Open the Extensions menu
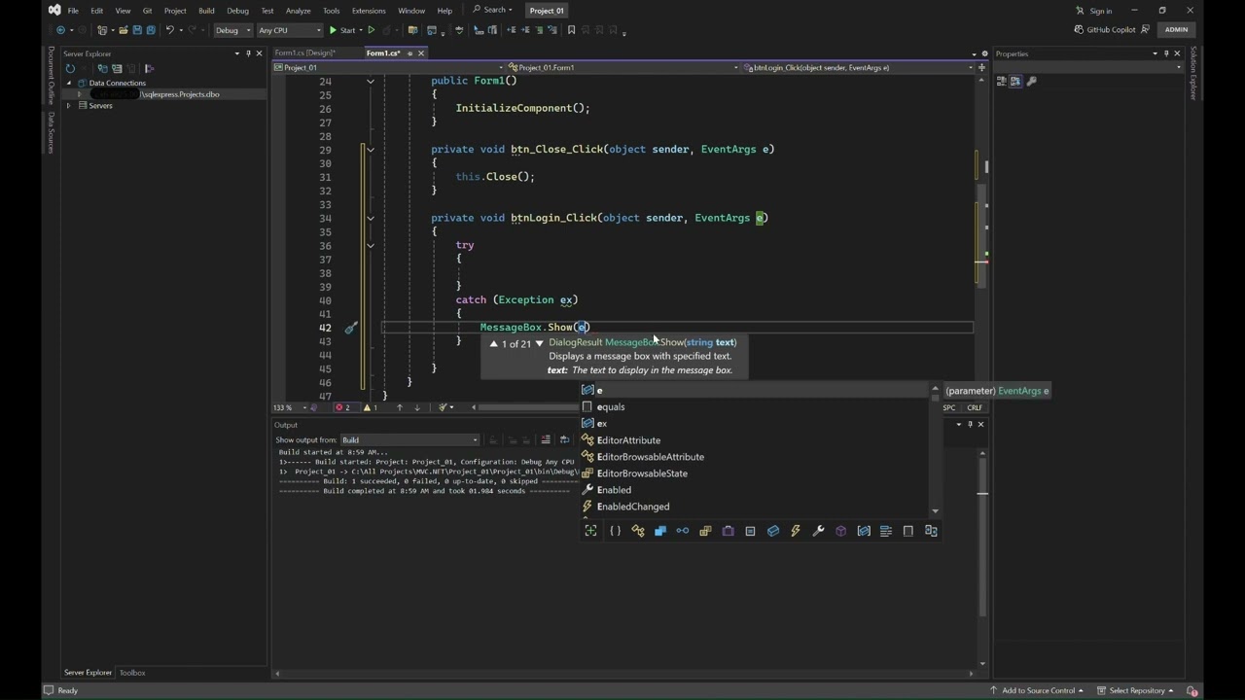 coord(369,11)
